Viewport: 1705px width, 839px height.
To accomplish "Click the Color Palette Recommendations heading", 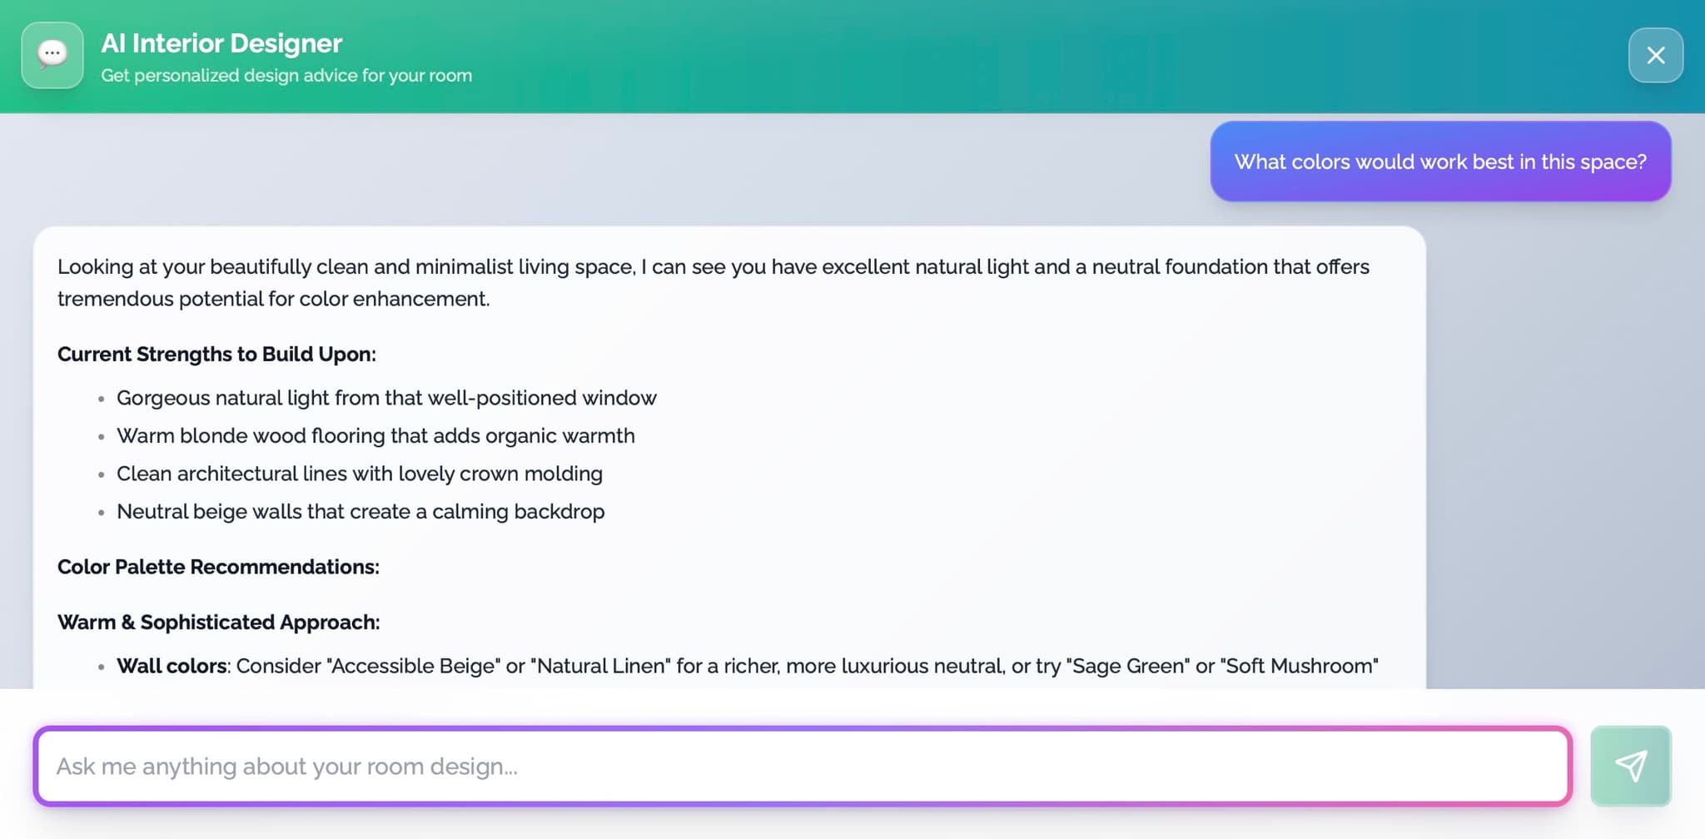I will point(218,567).
